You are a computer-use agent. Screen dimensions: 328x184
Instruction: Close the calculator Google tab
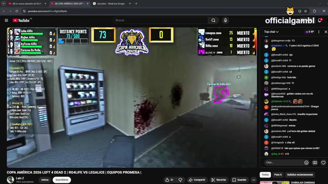pos(130,4)
